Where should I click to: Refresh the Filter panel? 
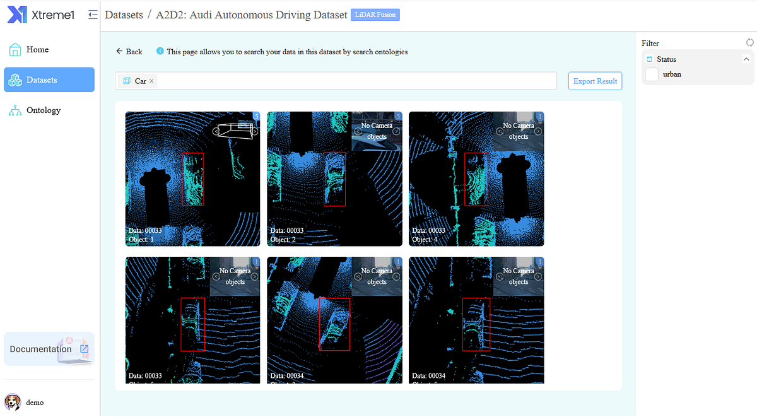[749, 42]
